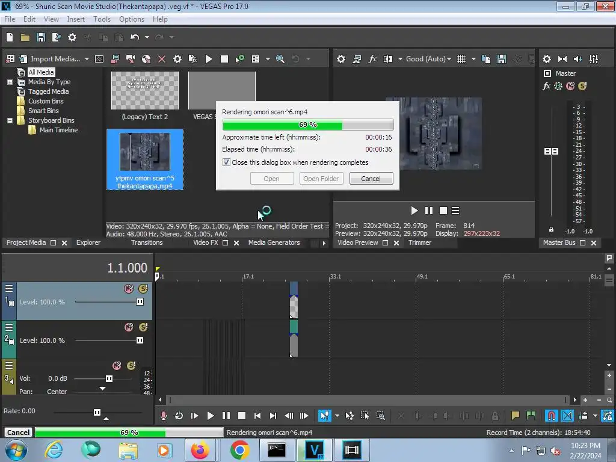
Task: Switch to the Media Generators tab
Action: [x=274, y=243]
